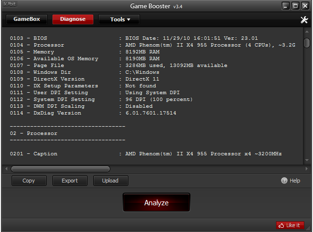313x232 pixels.
Task: Click the value "8190MB RAM"
Action: 142,58
